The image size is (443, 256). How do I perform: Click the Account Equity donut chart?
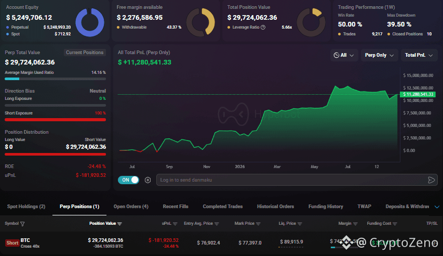pos(90,22)
